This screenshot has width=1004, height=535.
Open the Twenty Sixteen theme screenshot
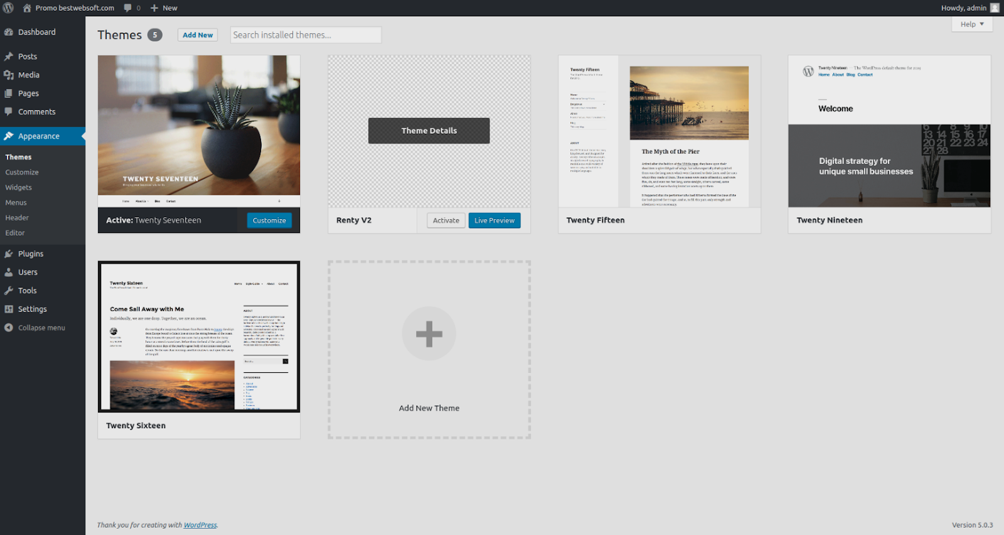click(x=199, y=337)
